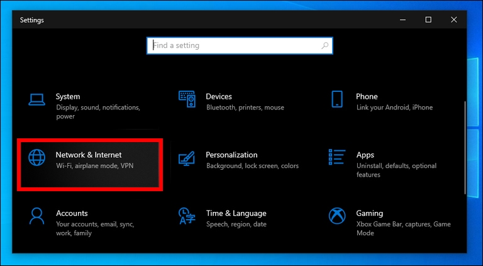Open Devices settings title
Screen dimensions: 483x266
click(219, 97)
